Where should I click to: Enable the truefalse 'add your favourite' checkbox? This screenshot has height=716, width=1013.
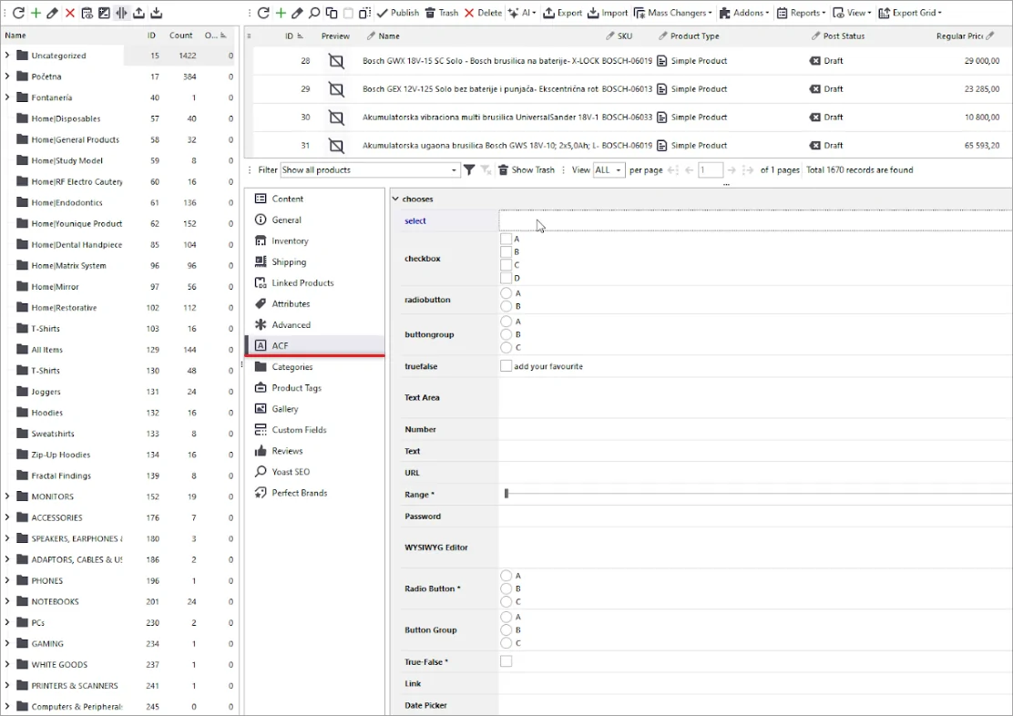(506, 365)
